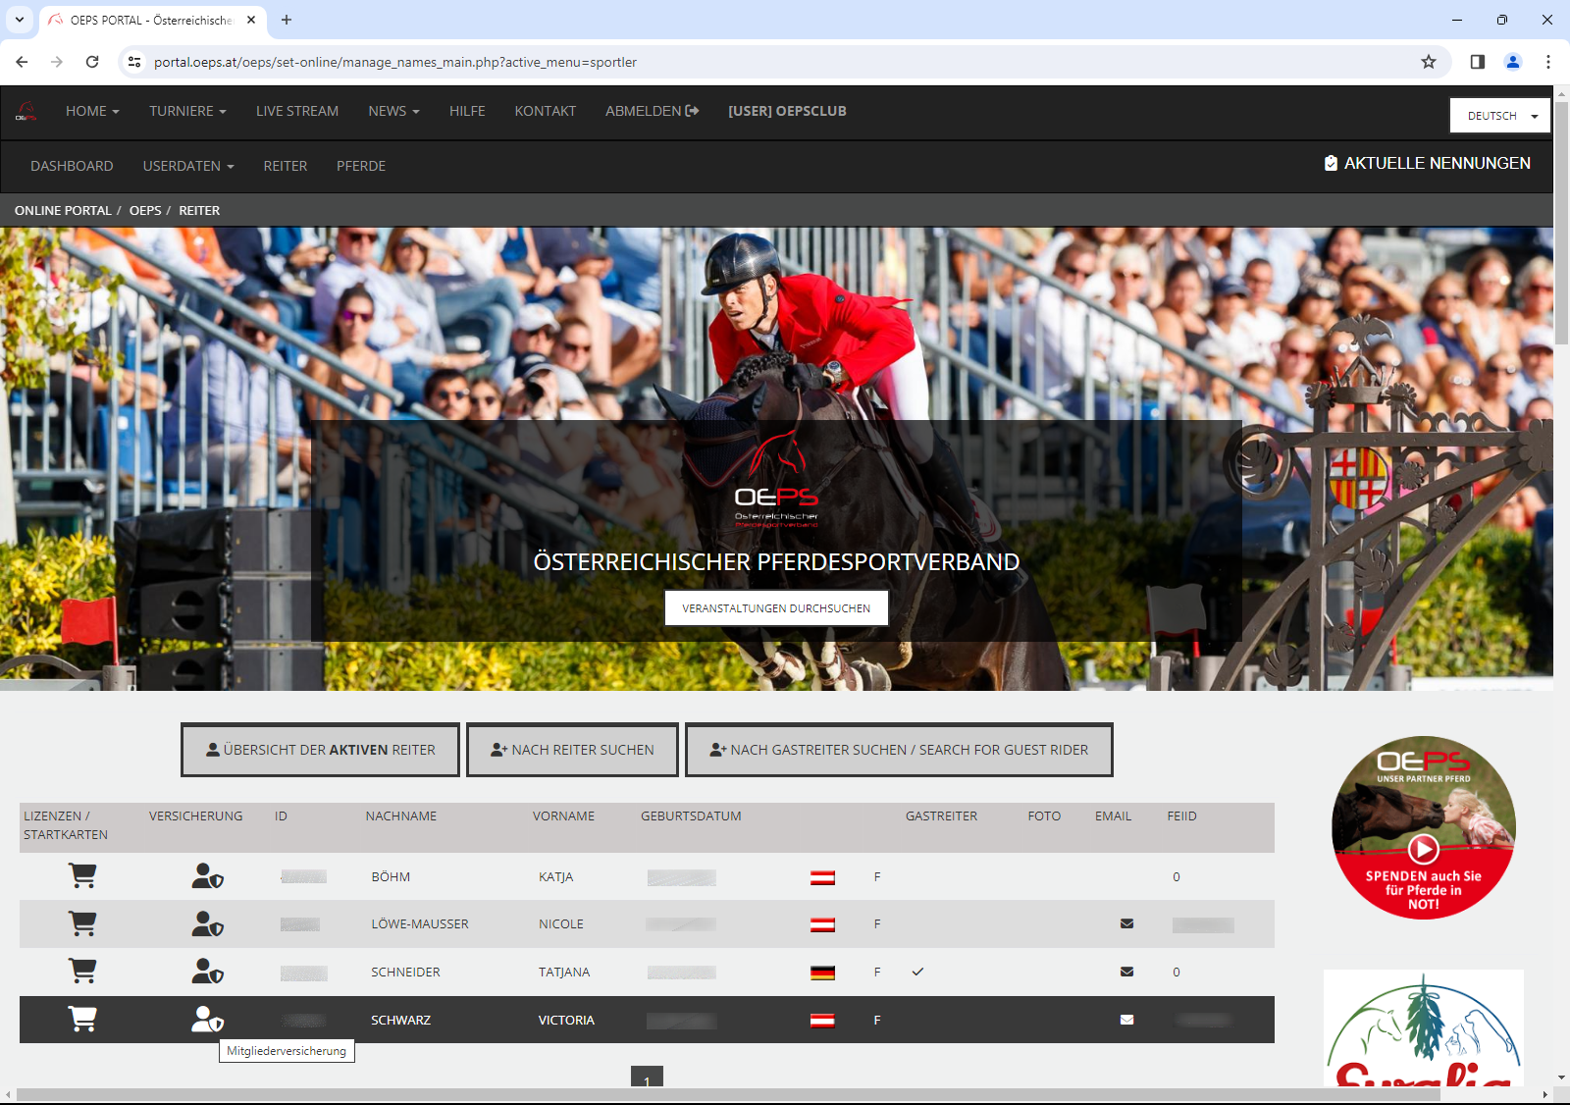Click email envelope for Schwarz Victoria

1126,1020
